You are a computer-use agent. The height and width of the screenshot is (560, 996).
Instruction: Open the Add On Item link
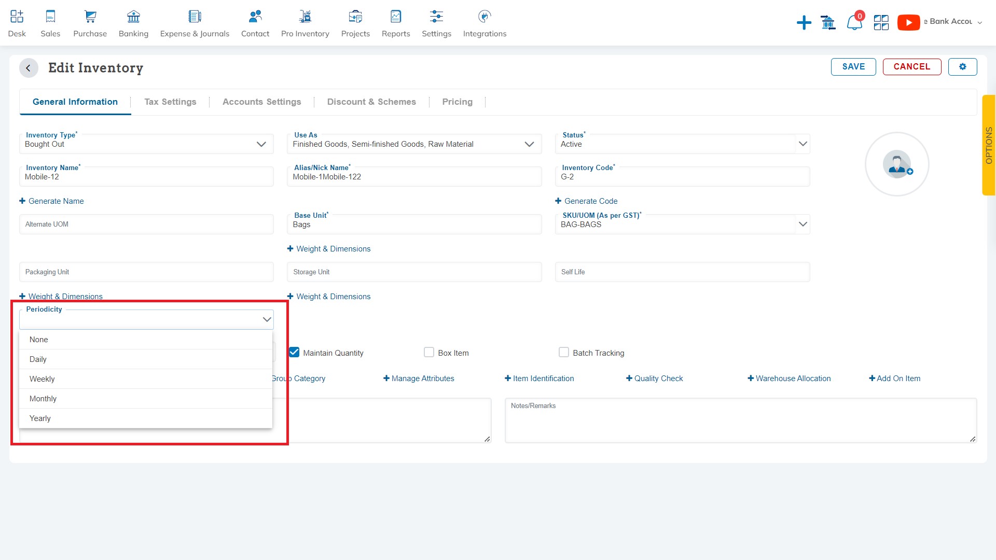[895, 379]
